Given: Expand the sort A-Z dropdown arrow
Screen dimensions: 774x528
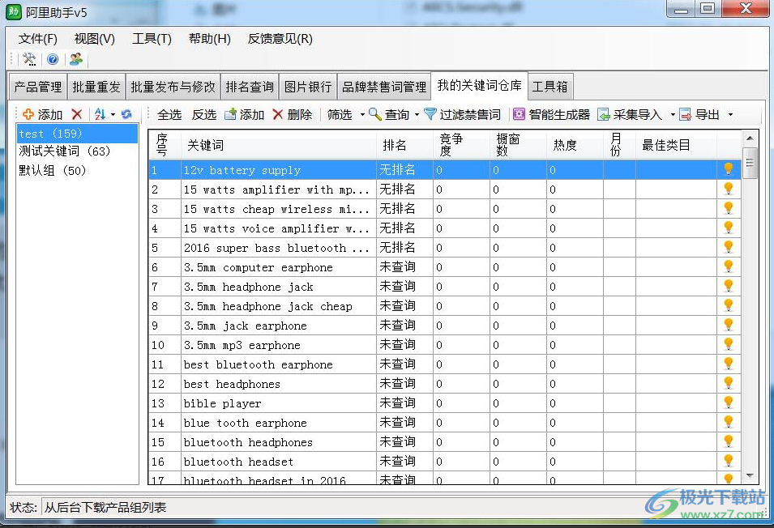Looking at the screenshot, I should (113, 115).
